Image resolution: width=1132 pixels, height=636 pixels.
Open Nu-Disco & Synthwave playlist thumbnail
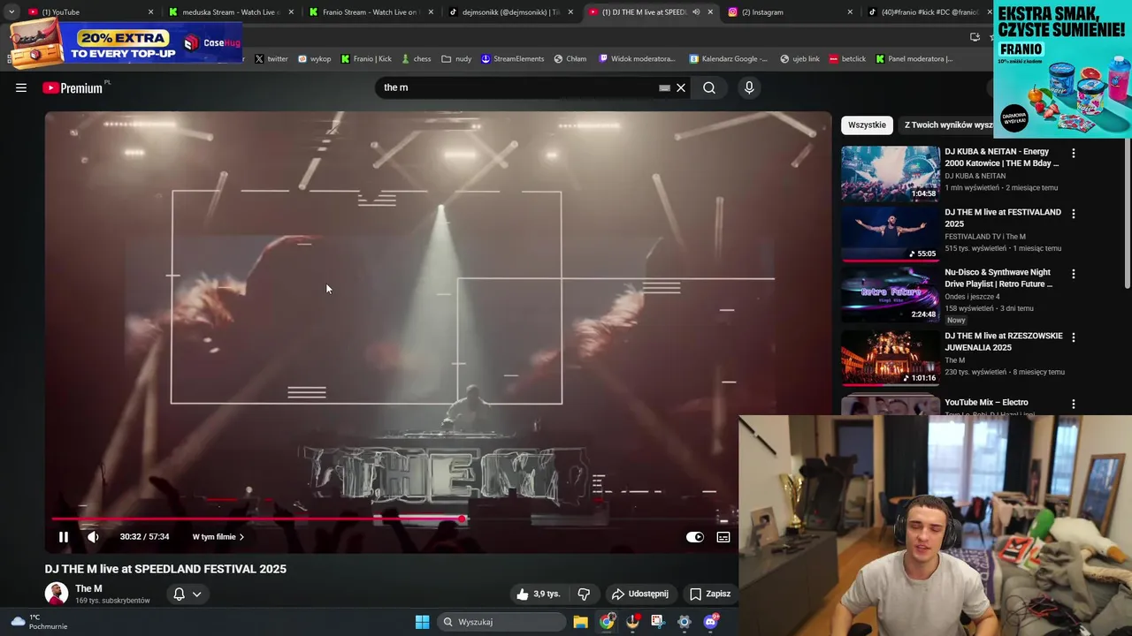tap(890, 294)
